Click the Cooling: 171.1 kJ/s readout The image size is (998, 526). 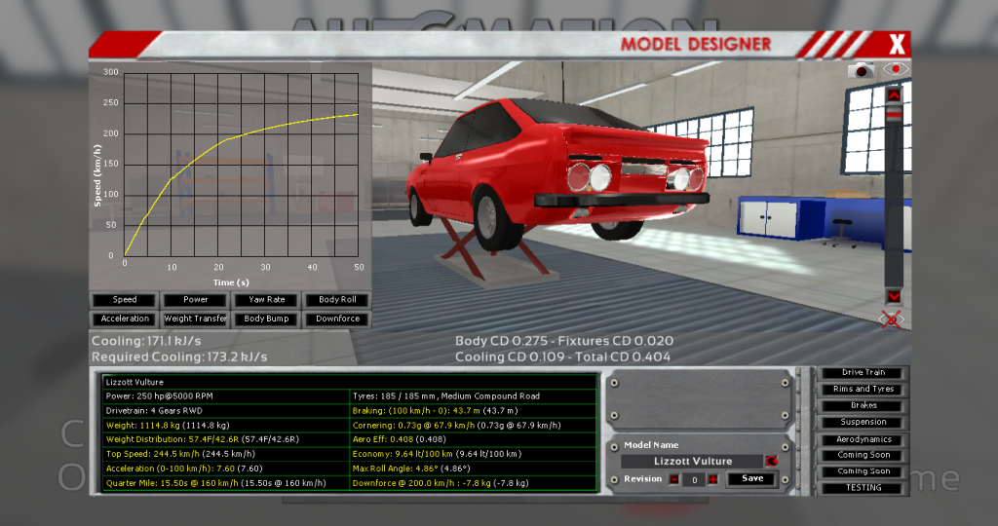(146, 341)
